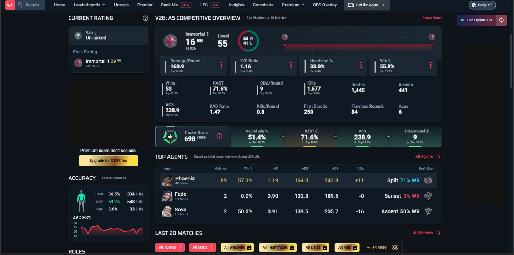Click the Live Update refresh icon
The height and width of the screenshot is (255, 514).
point(501,20)
